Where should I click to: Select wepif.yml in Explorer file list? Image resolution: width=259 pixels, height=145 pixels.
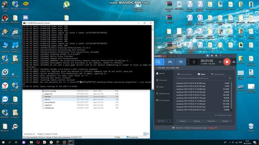48,105
